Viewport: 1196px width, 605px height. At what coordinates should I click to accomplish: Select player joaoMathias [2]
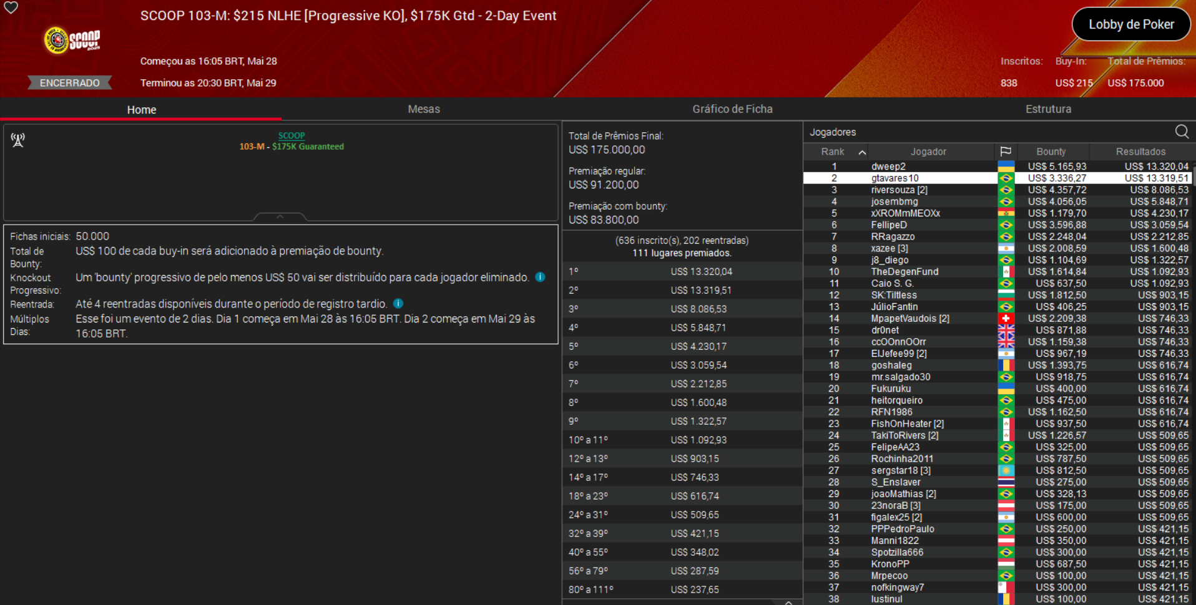[998, 494]
